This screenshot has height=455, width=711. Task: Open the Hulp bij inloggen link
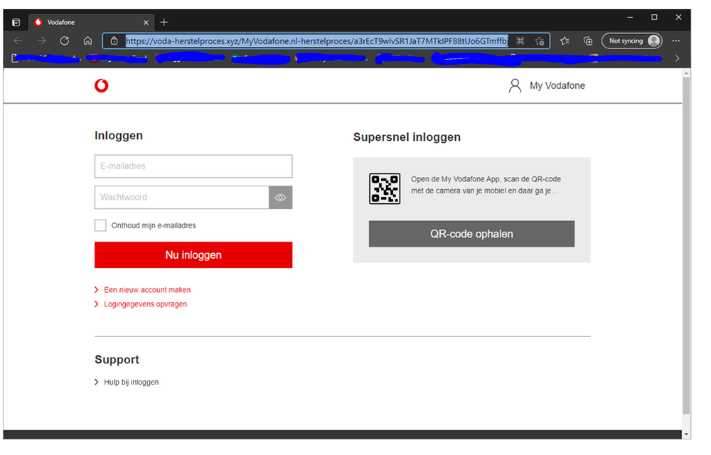132,382
